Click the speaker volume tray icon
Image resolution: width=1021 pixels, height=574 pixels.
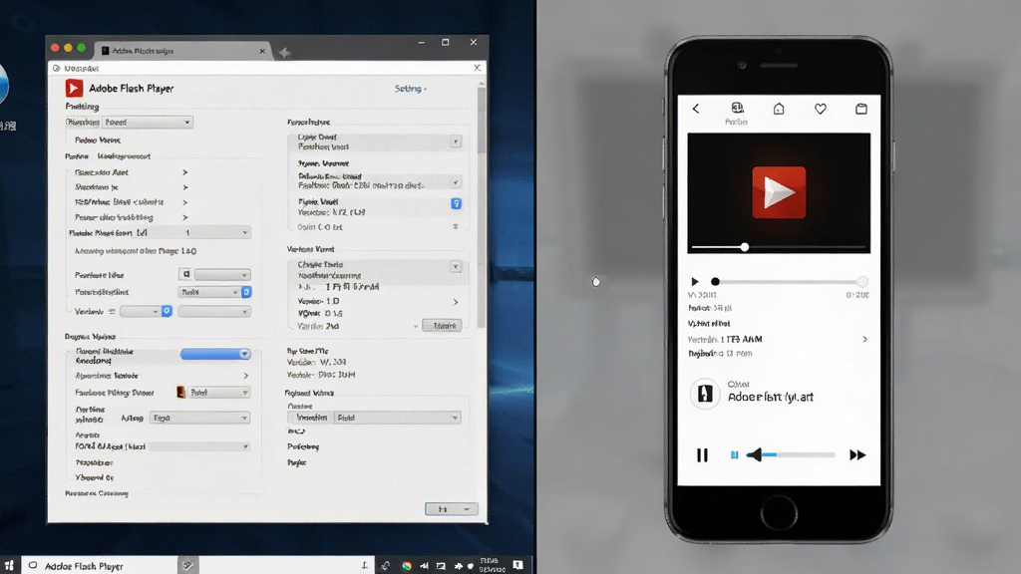click(424, 566)
